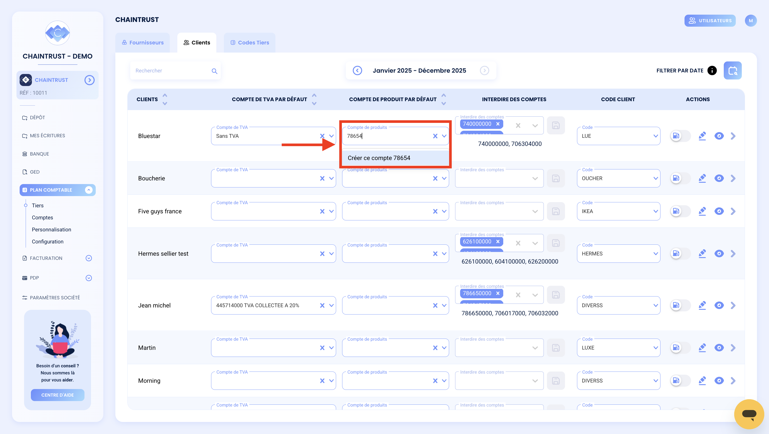The width and height of the screenshot is (769, 434).
Task: Edit the Bluestar client with pencil icon
Action: coord(702,136)
